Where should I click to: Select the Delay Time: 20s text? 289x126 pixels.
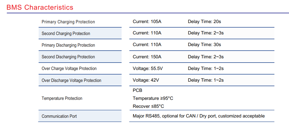(204, 21)
